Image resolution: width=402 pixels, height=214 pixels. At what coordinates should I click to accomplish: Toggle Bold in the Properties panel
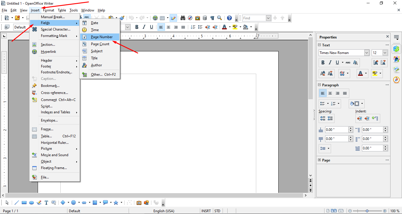[322, 62]
